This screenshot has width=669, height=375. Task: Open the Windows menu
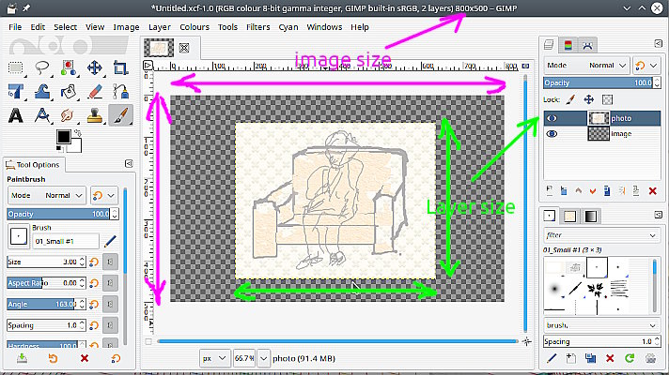(x=324, y=27)
